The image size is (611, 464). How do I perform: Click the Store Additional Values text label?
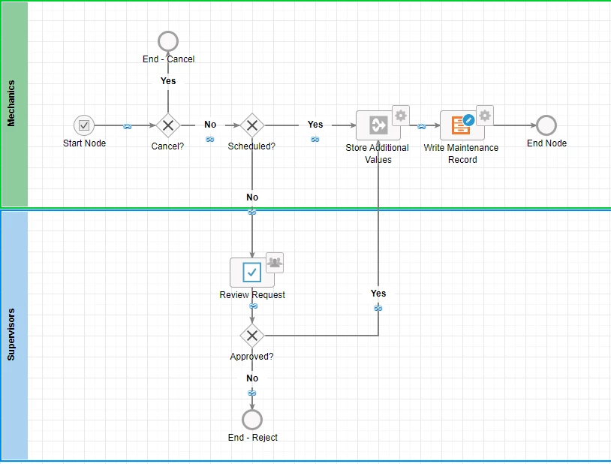(x=378, y=154)
